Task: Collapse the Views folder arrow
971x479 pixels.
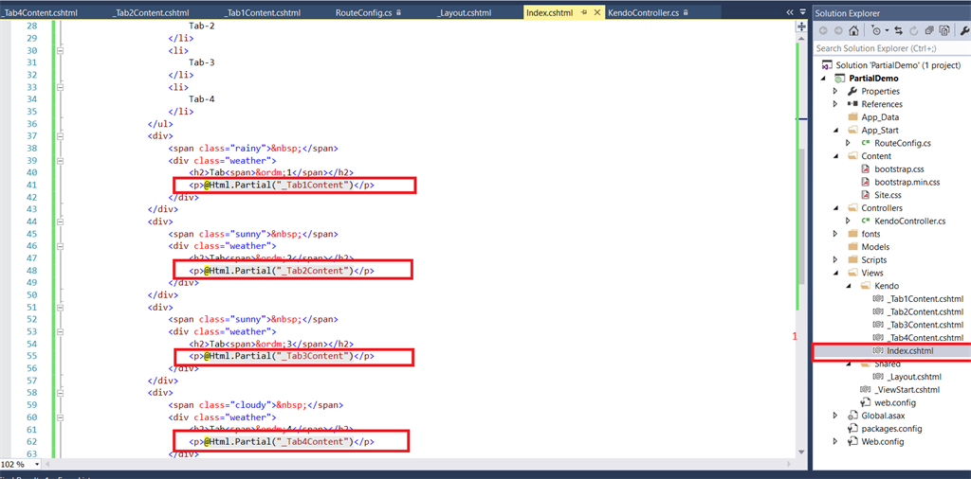Action: [x=835, y=274]
